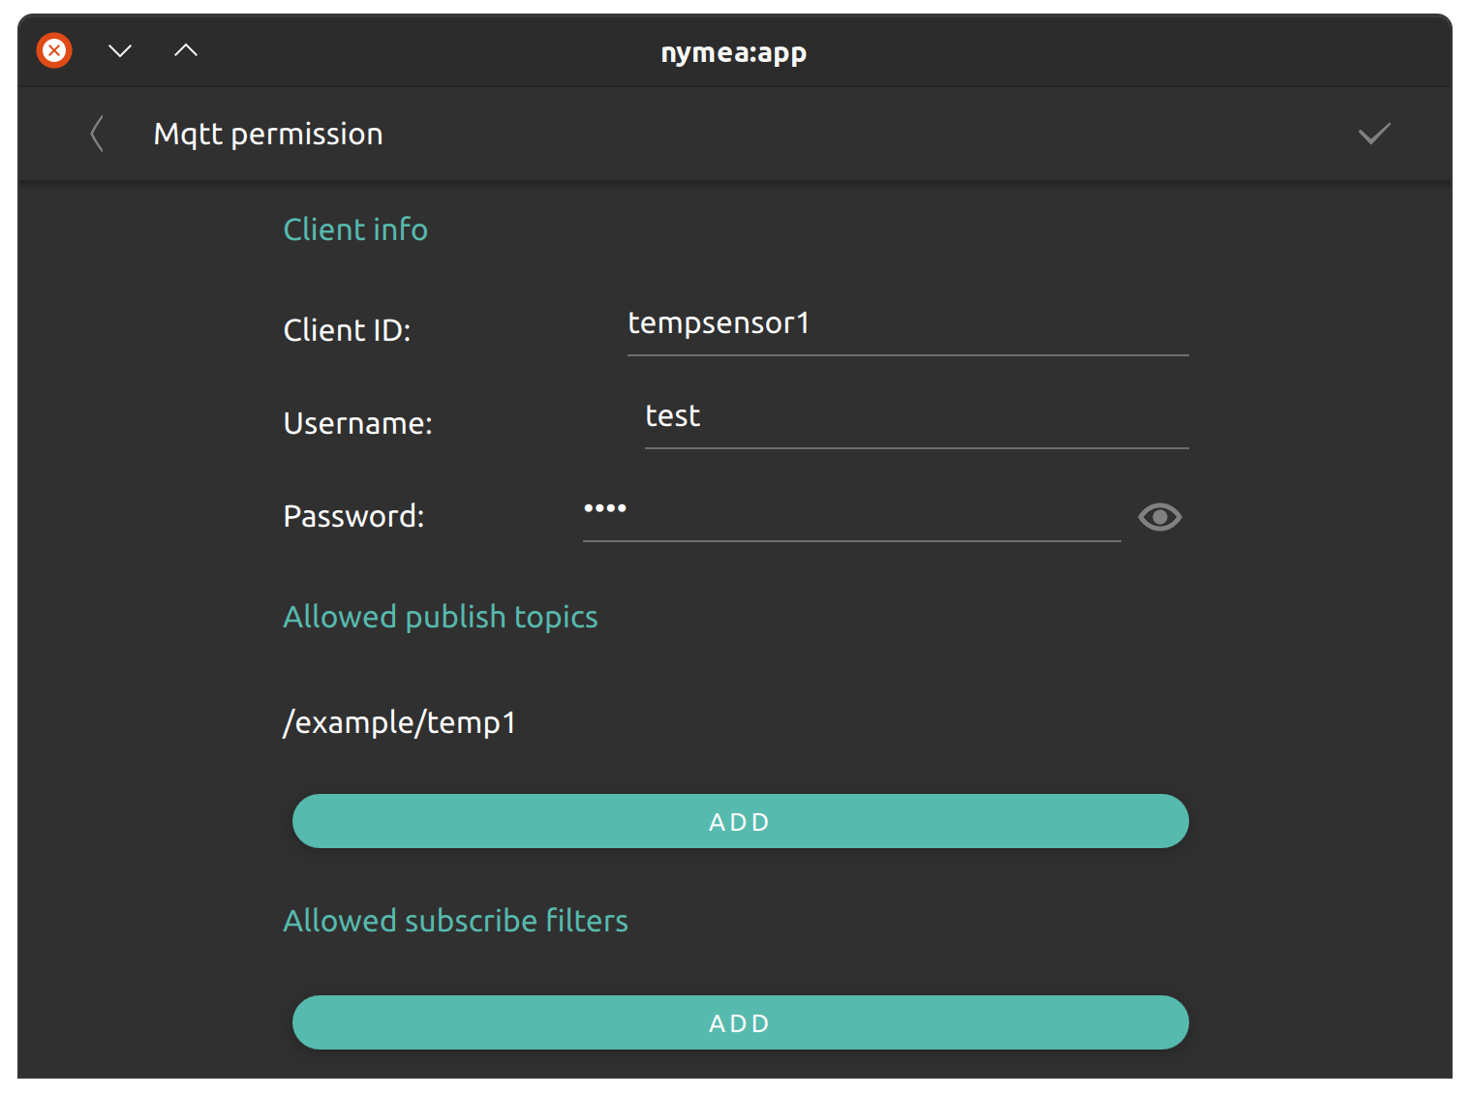The image size is (1470, 1096).
Task: Confirm Mqtt permission with the checkmark icon
Action: pos(1374,134)
